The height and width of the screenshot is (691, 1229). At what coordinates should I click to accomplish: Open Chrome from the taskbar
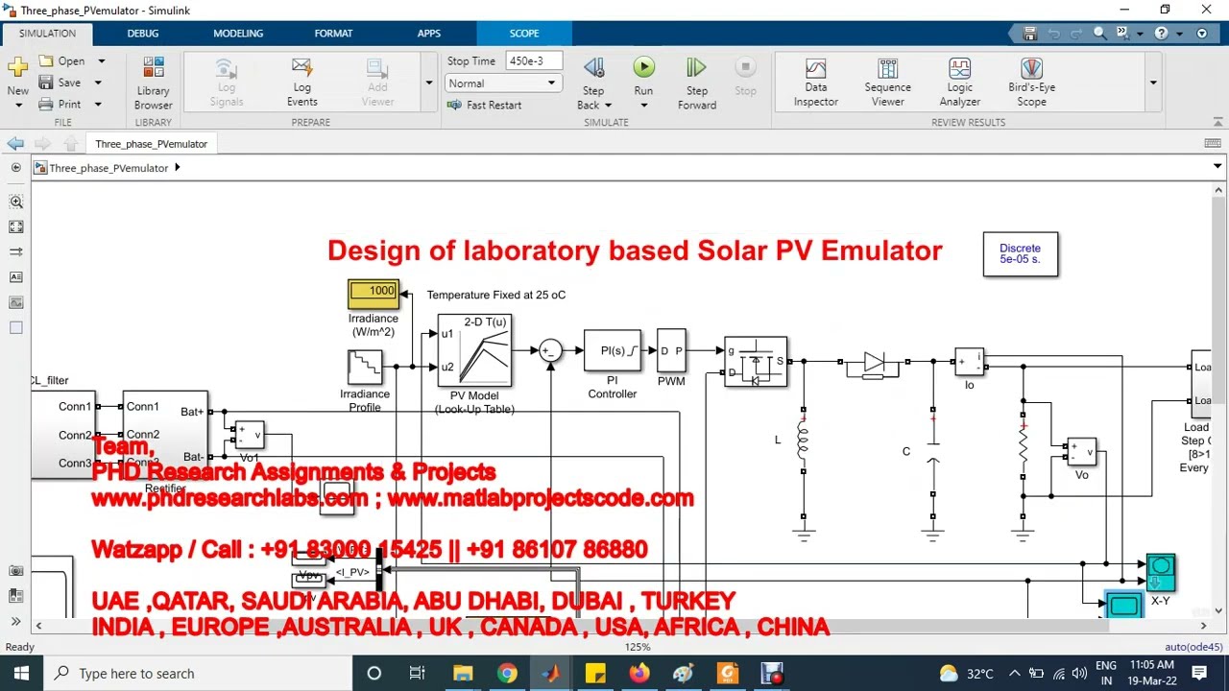coord(506,674)
